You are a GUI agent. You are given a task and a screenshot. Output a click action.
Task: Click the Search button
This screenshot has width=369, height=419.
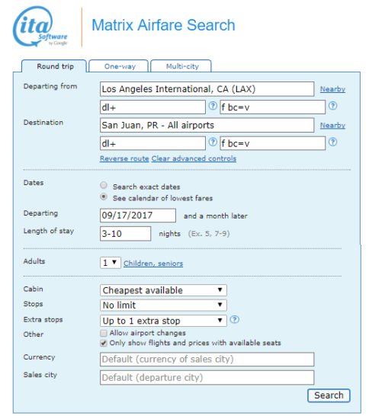click(329, 395)
